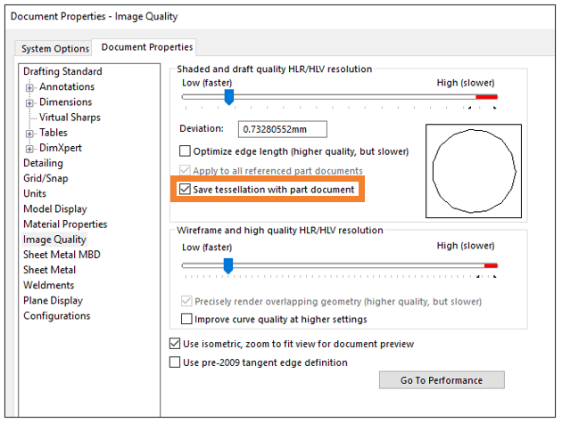562x423 pixels.
Task: Open the Units settings page
Action: click(35, 193)
